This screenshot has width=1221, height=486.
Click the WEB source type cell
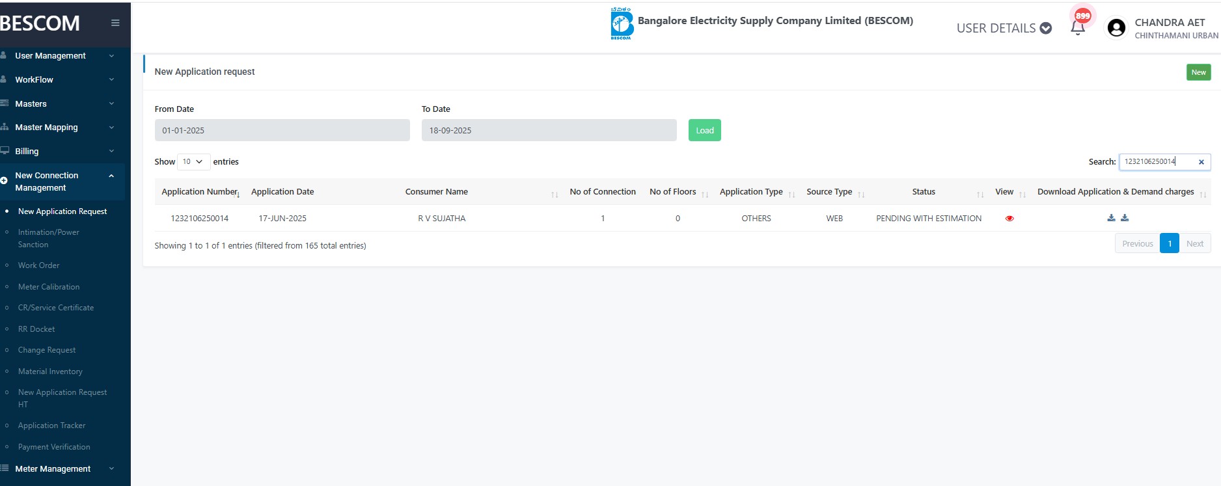click(834, 219)
